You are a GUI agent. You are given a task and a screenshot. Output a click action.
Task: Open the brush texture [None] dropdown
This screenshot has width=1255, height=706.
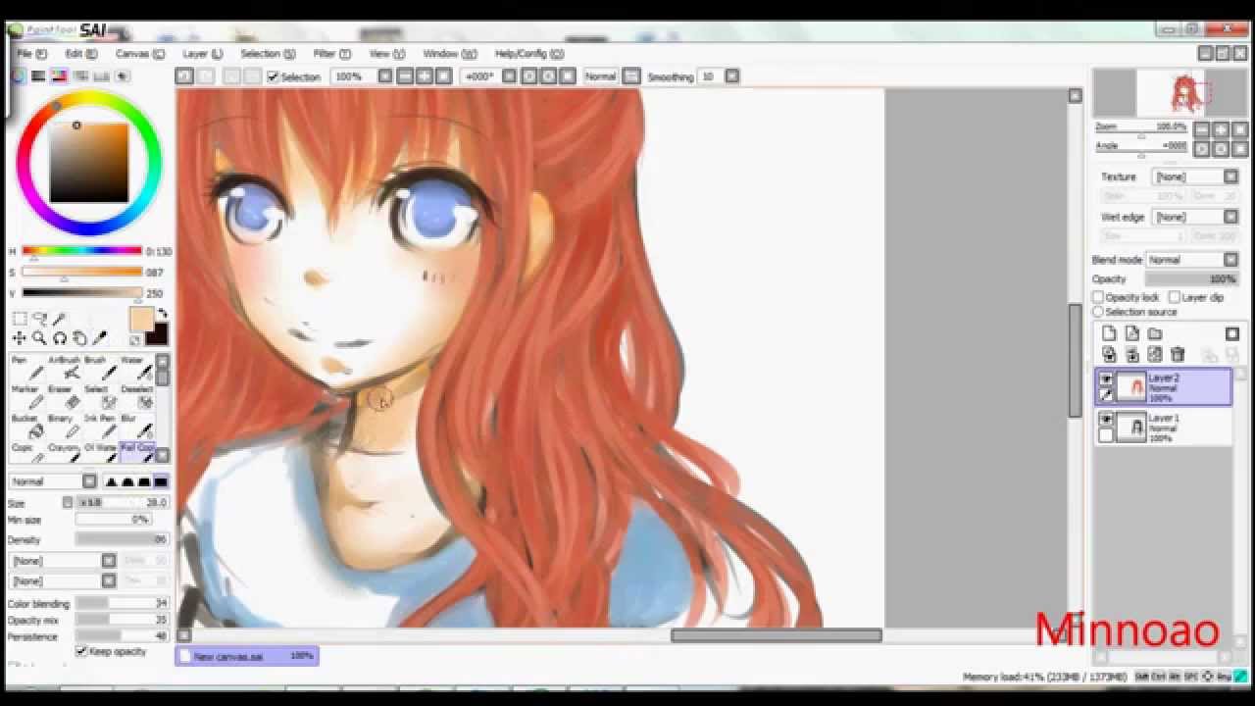point(63,581)
